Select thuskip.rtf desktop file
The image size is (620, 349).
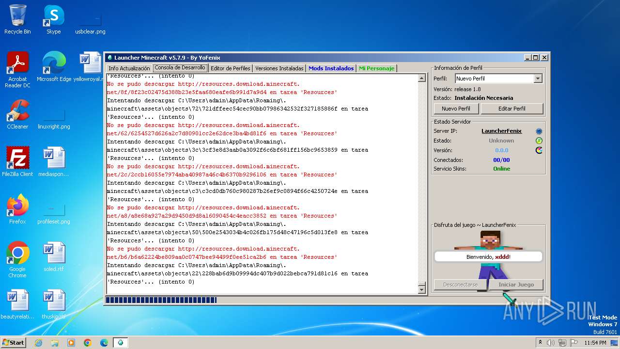54,304
